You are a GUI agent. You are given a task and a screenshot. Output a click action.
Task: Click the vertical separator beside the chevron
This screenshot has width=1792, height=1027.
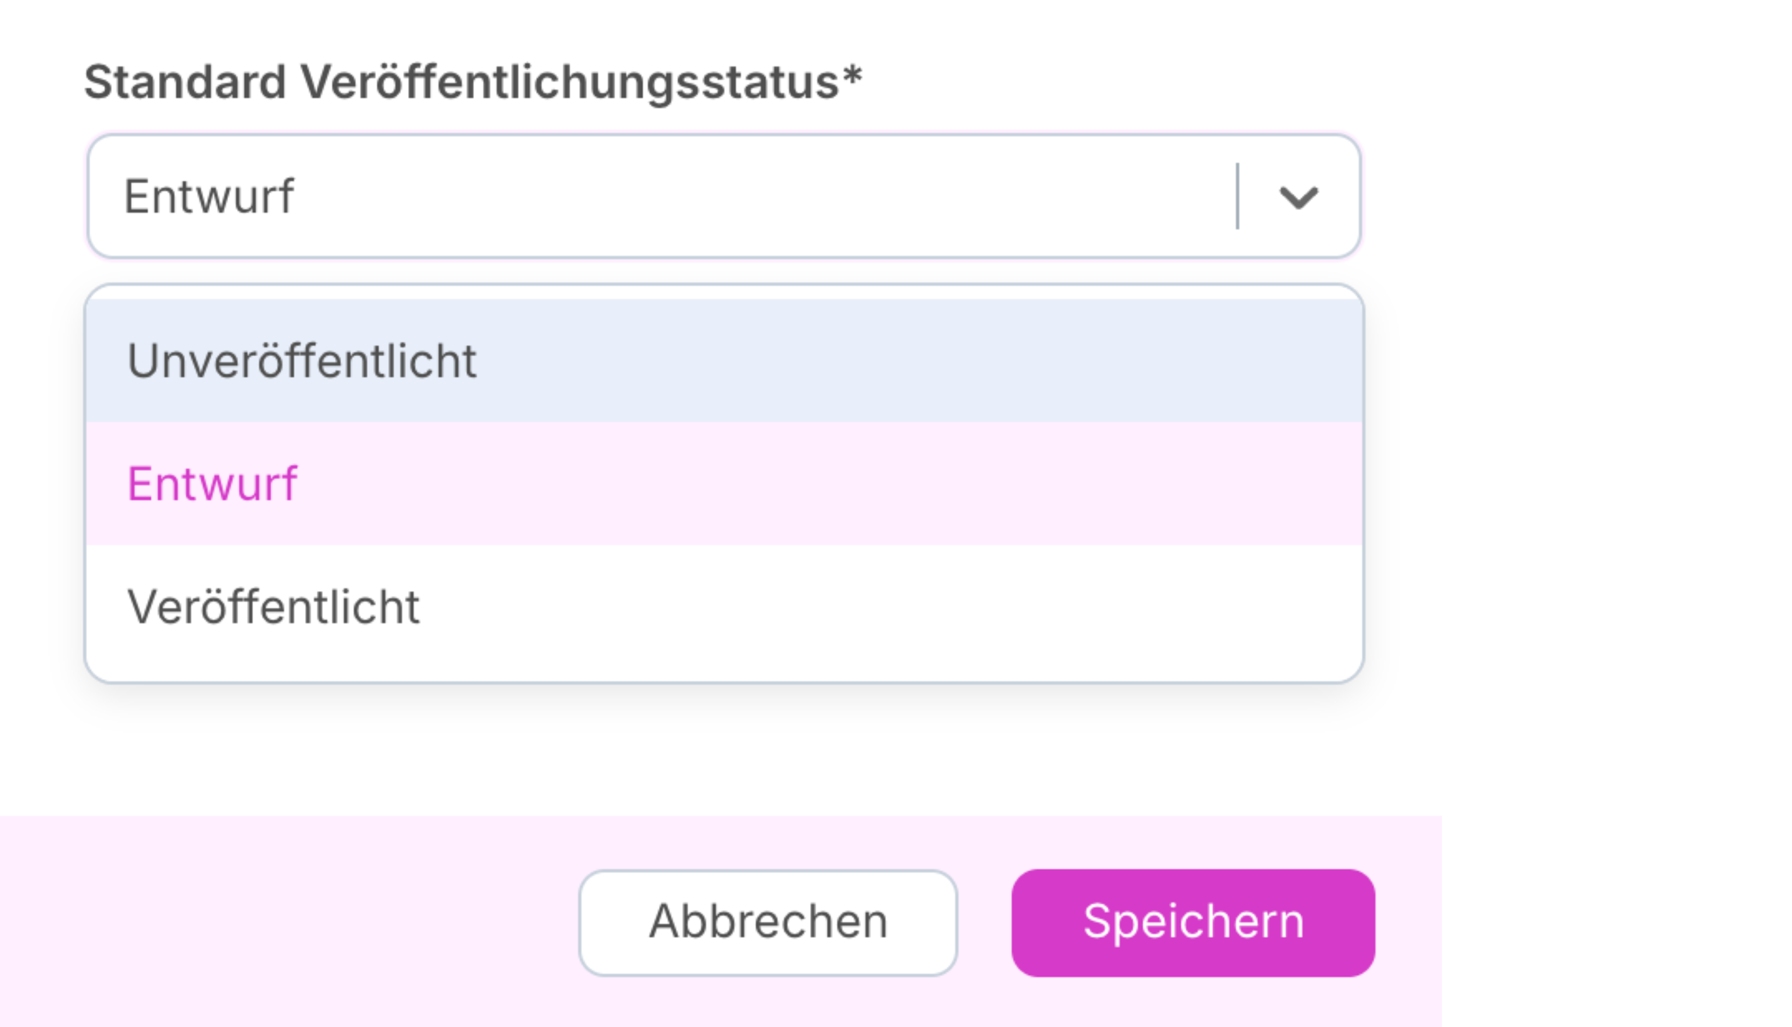[x=1237, y=196]
